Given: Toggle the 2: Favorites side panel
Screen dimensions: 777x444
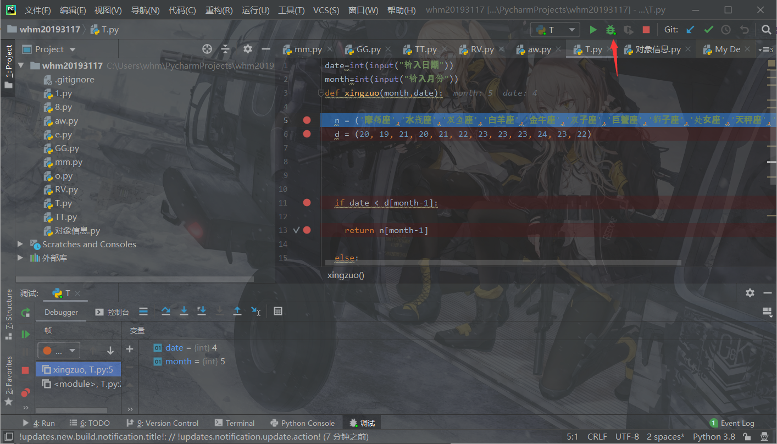Looking at the screenshot, I should 8,380.
